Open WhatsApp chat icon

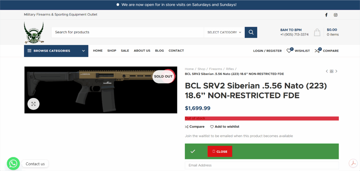[x=13, y=164]
